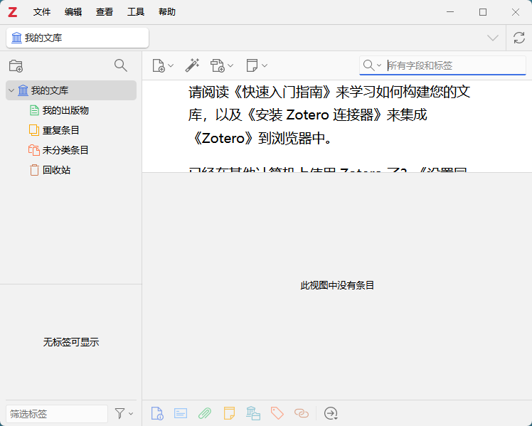532x426 pixels.
Task: Add item by identifier using magic wand
Action: click(x=192, y=65)
